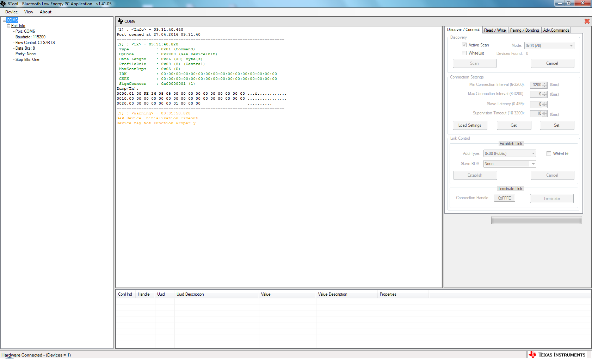Click Load Settings button
This screenshot has width=592, height=359.
[470, 125]
